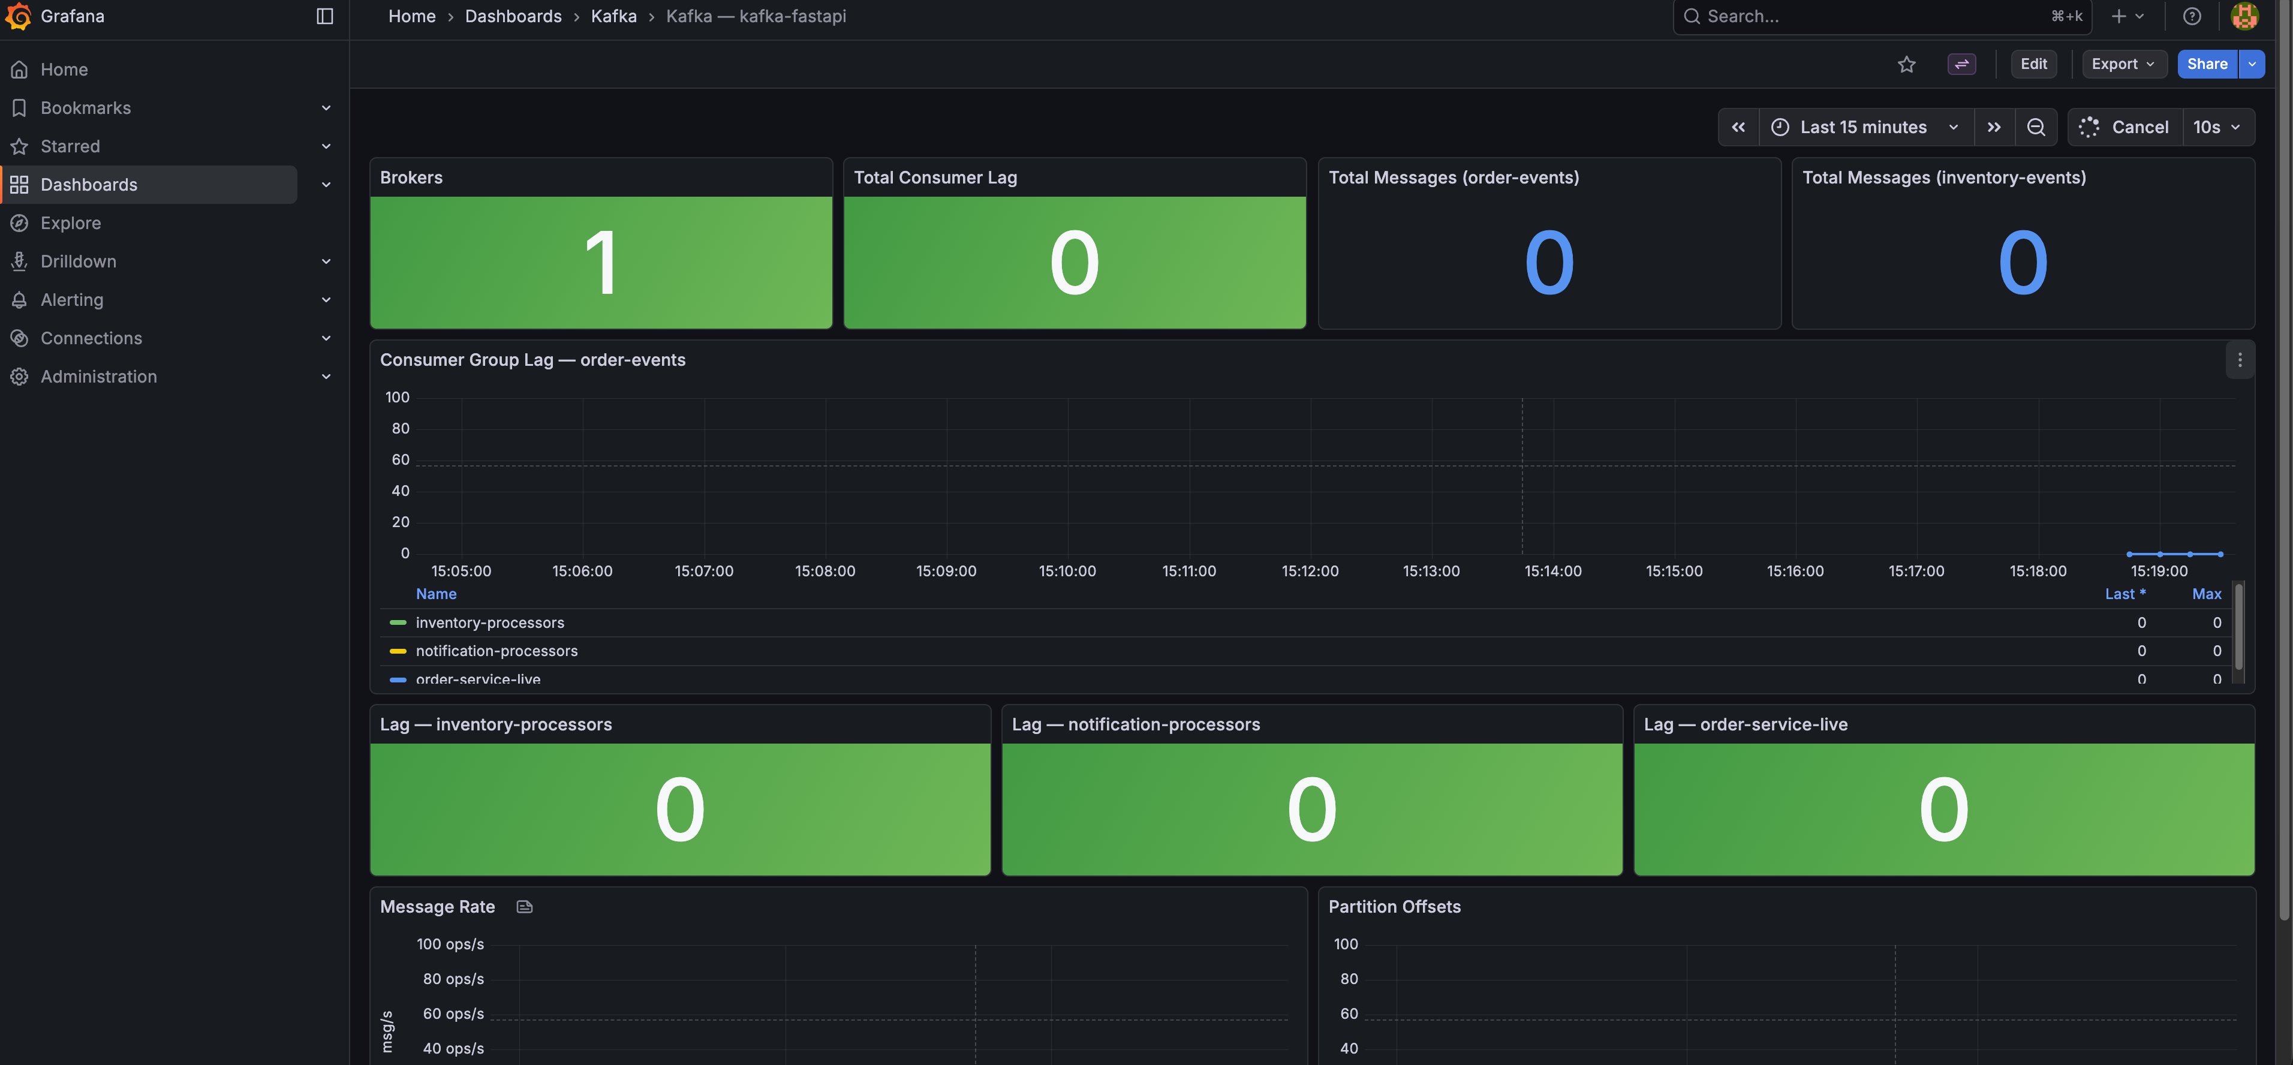Click the yellow notification-processors color swatch
The image size is (2293, 1065).
pos(398,651)
